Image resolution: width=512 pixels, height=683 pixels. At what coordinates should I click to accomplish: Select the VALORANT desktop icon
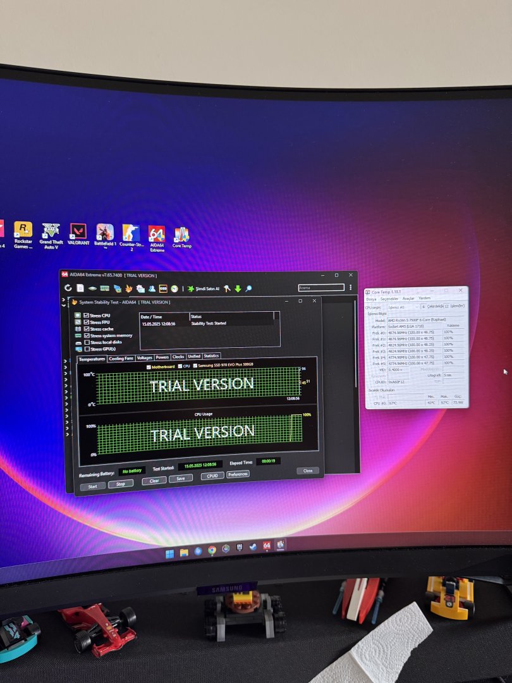point(78,235)
